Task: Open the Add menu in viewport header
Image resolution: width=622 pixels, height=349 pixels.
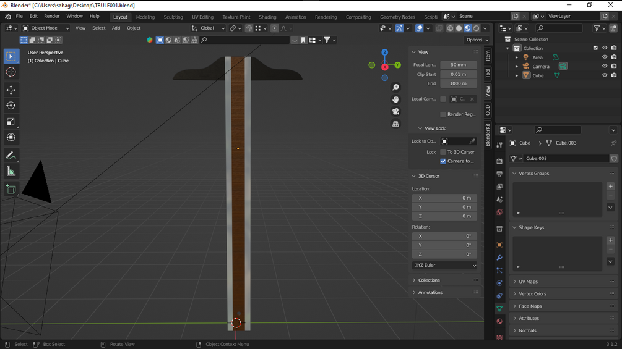Action: click(x=116, y=28)
